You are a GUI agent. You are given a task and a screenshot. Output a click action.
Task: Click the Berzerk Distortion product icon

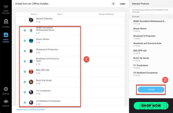[31, 20]
